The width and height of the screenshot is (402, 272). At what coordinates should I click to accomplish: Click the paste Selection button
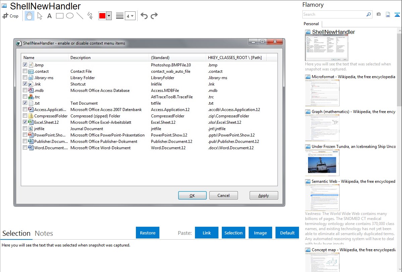(233, 233)
